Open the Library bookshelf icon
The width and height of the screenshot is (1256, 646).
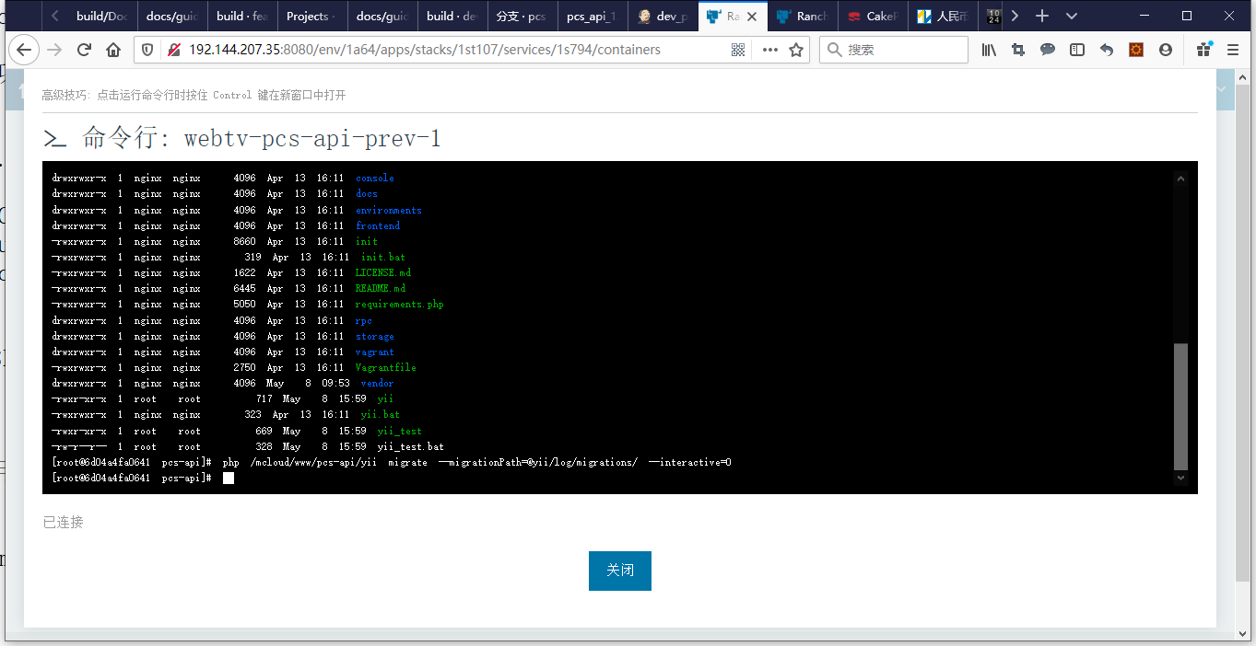989,50
